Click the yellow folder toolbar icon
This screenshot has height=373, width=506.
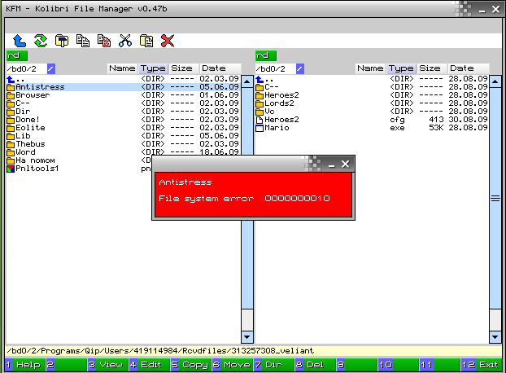point(62,40)
